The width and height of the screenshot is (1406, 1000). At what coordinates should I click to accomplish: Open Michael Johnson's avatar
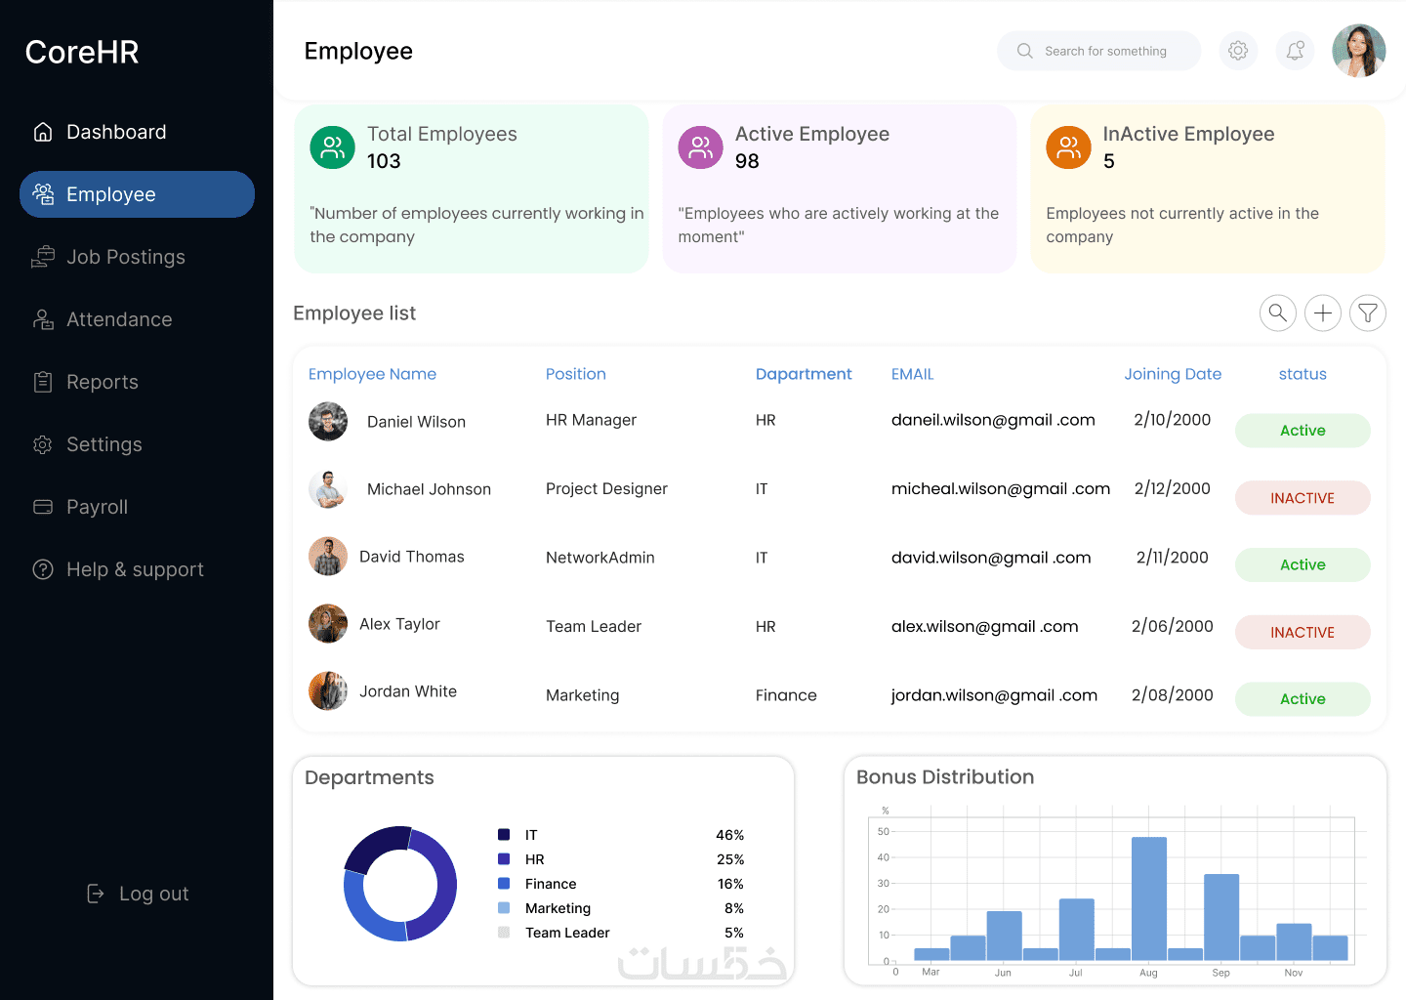(x=328, y=489)
